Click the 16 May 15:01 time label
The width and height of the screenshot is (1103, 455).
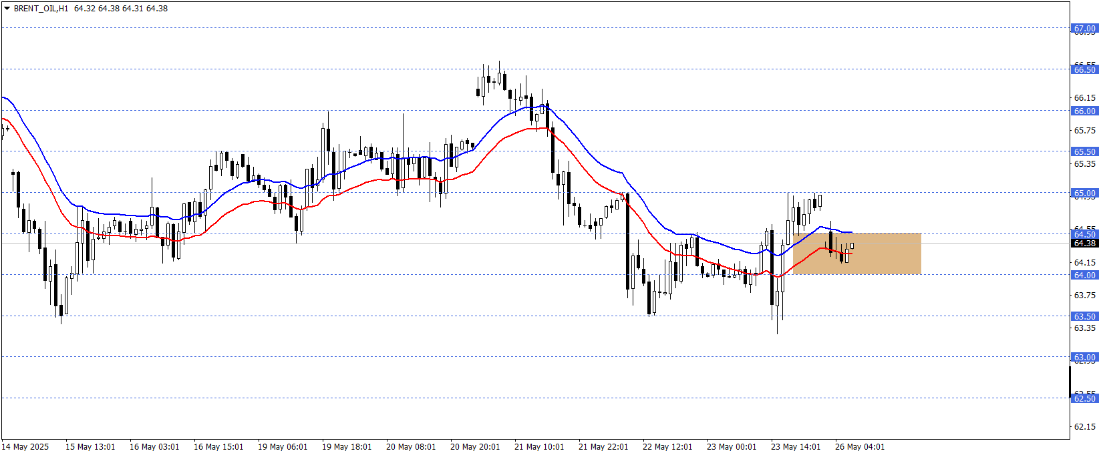218,447
